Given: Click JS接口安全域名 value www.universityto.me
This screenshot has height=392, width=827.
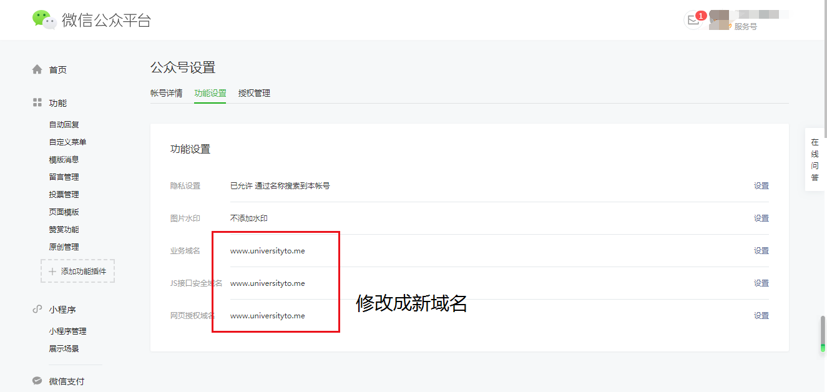Looking at the screenshot, I should coord(268,283).
